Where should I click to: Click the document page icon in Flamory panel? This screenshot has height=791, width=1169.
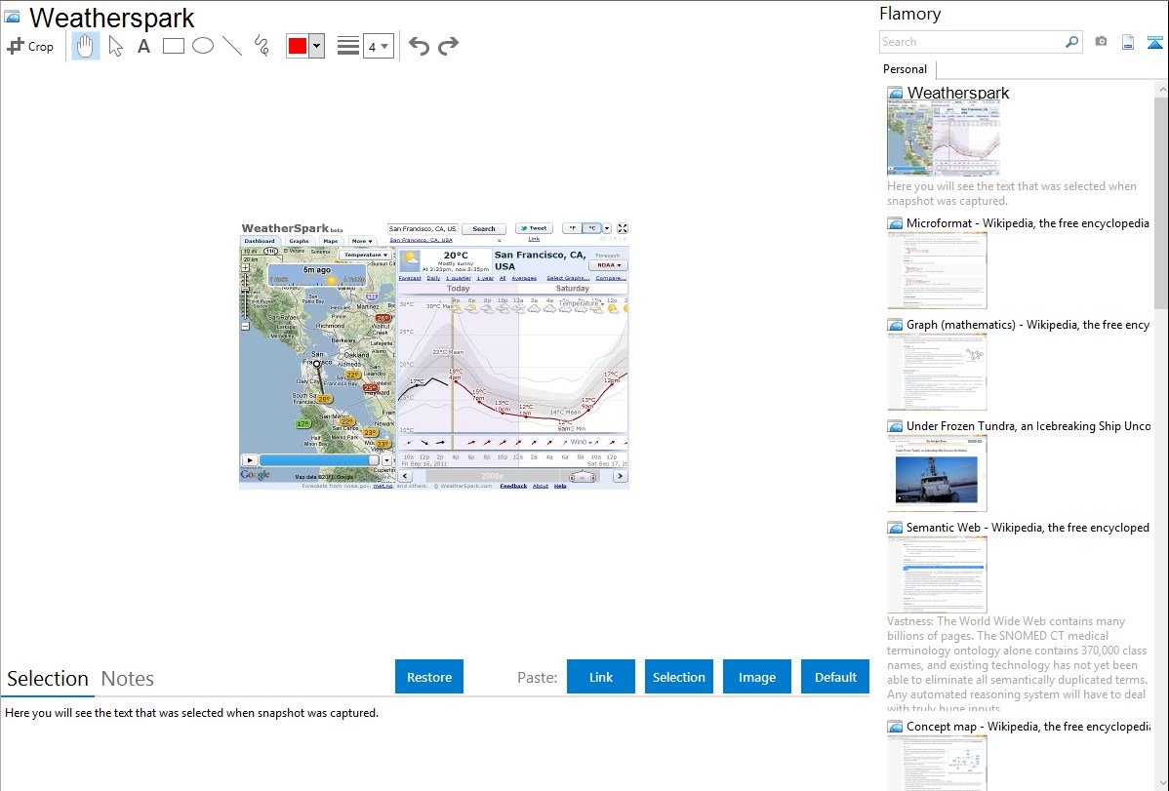[1128, 42]
